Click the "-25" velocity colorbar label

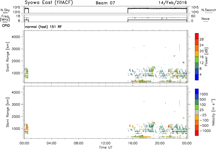pos(203,115)
